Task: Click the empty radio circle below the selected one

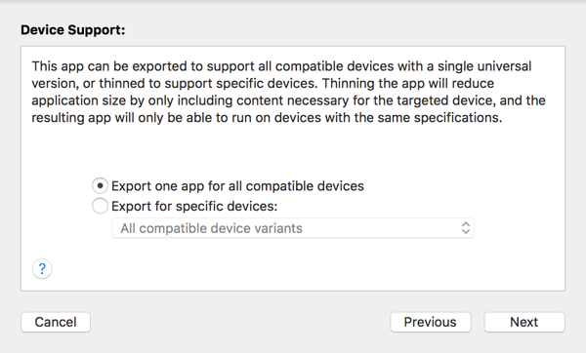Action: [101, 206]
